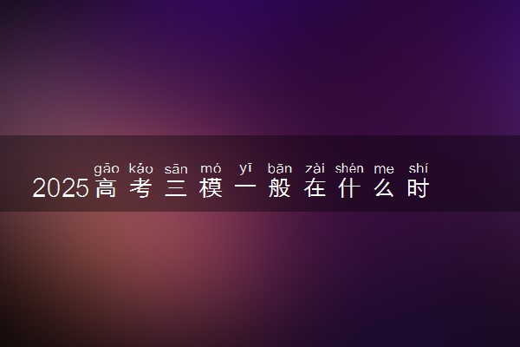520x347 pixels.
Task: Click the Chinese character 般
Action: point(280,188)
